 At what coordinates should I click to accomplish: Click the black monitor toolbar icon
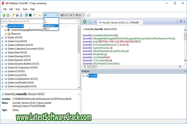click(30, 15)
